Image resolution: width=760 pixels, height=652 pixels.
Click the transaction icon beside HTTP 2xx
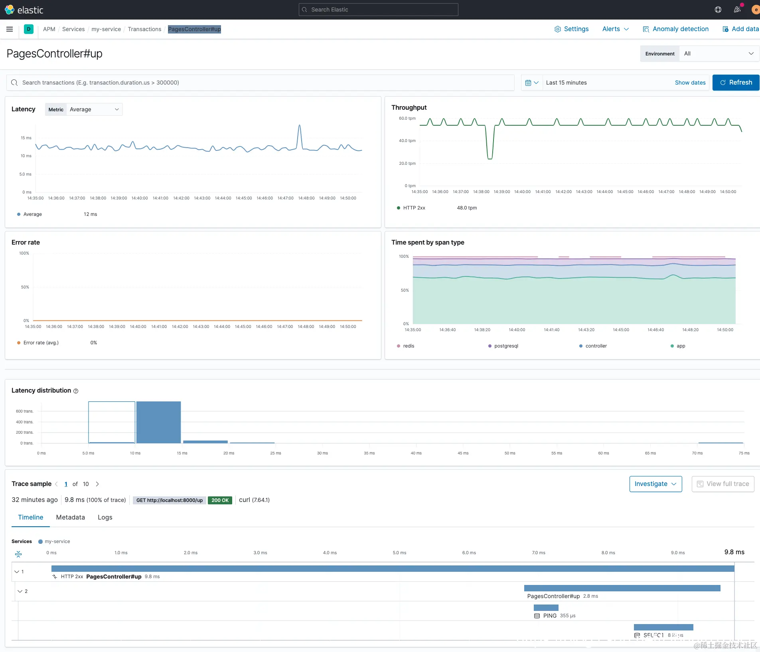click(55, 577)
